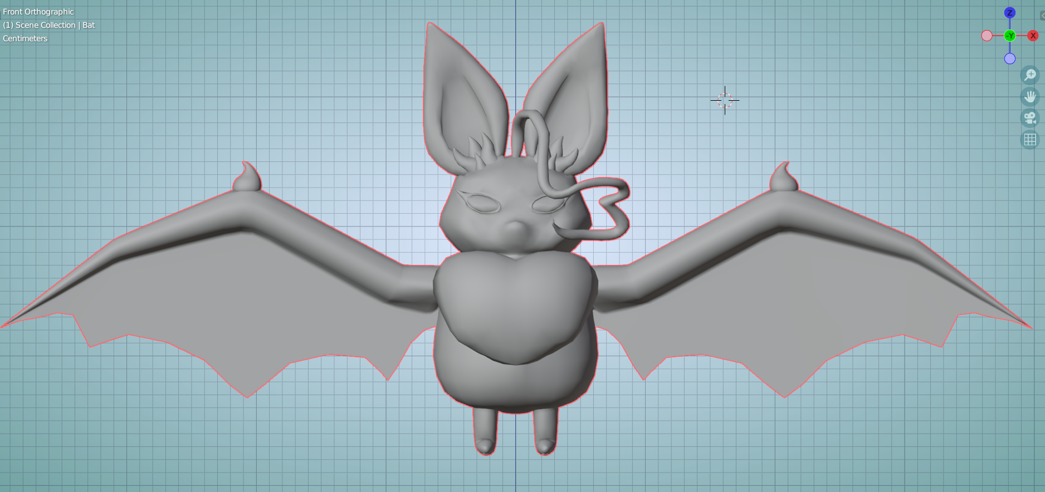Click the hand pan view icon
The width and height of the screenshot is (1045, 492).
[1030, 96]
